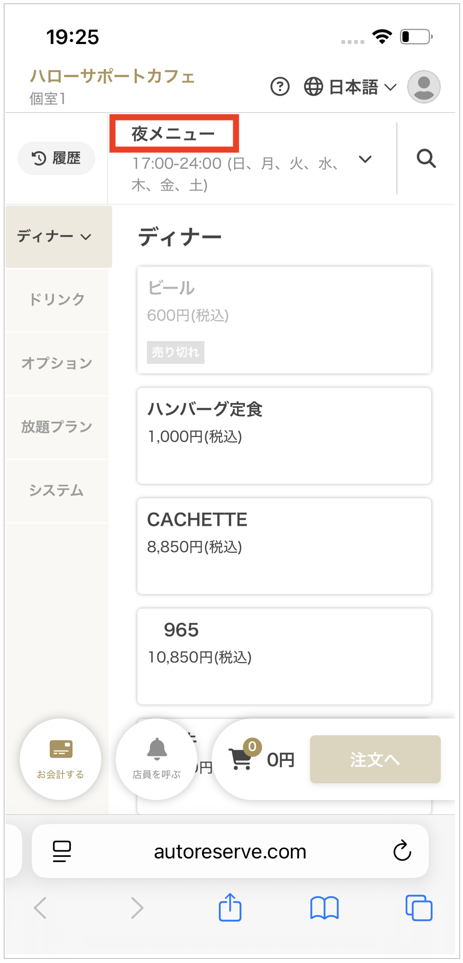Screen dimensions: 463x963
Task: Open Safari share sheet
Action: point(230,907)
